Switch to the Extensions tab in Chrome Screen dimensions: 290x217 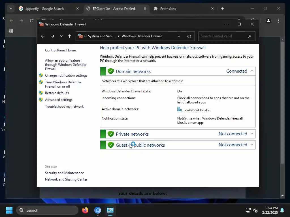pos(168,9)
